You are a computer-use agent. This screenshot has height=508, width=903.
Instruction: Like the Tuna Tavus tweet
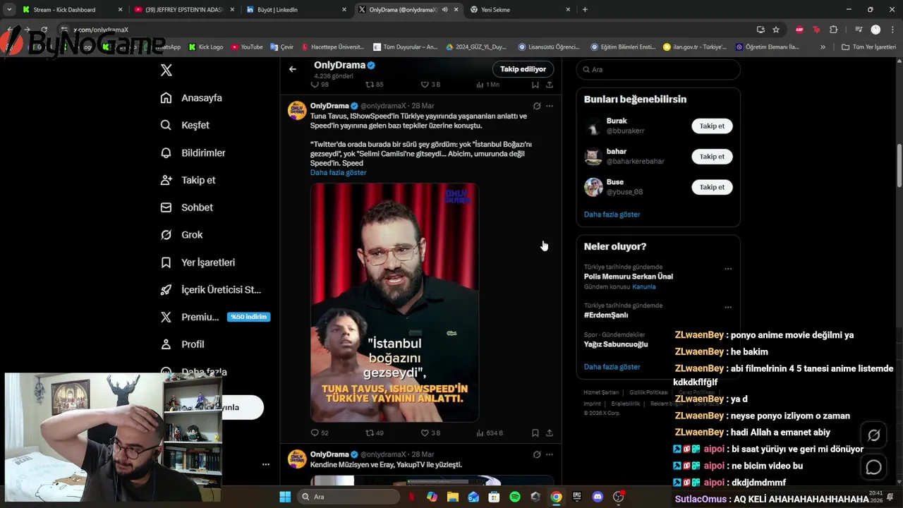(x=430, y=433)
